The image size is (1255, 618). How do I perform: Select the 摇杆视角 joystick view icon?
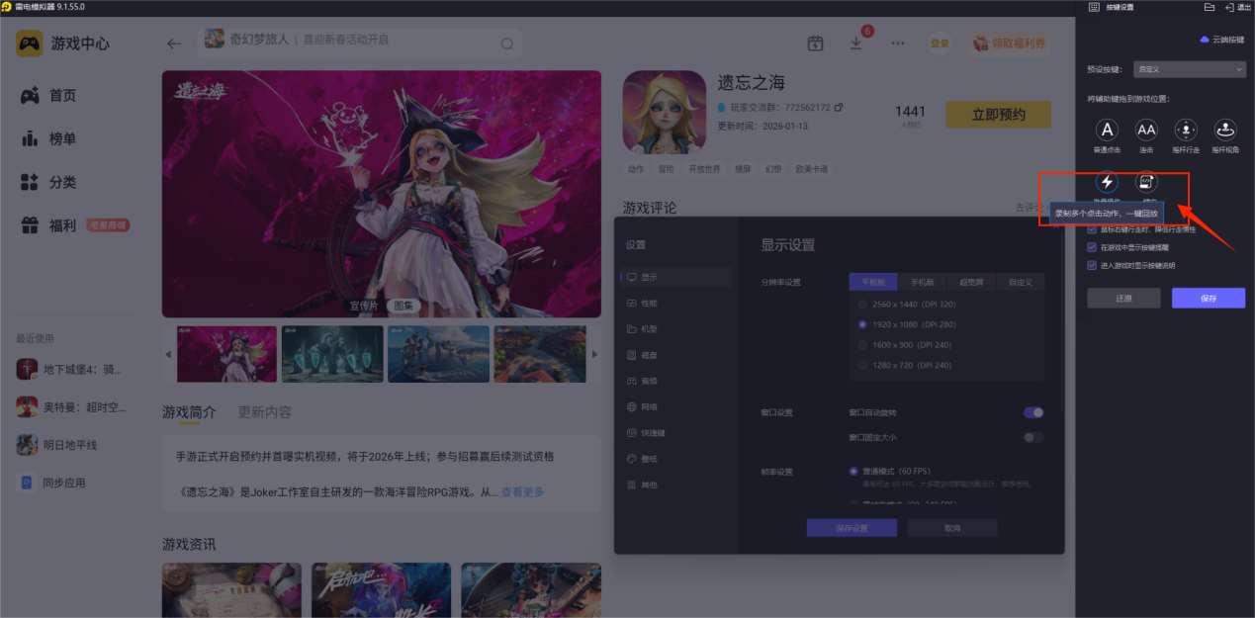coord(1226,130)
